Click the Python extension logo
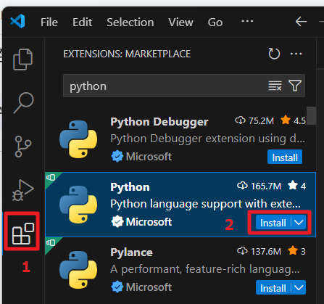 pyautogui.click(x=78, y=205)
